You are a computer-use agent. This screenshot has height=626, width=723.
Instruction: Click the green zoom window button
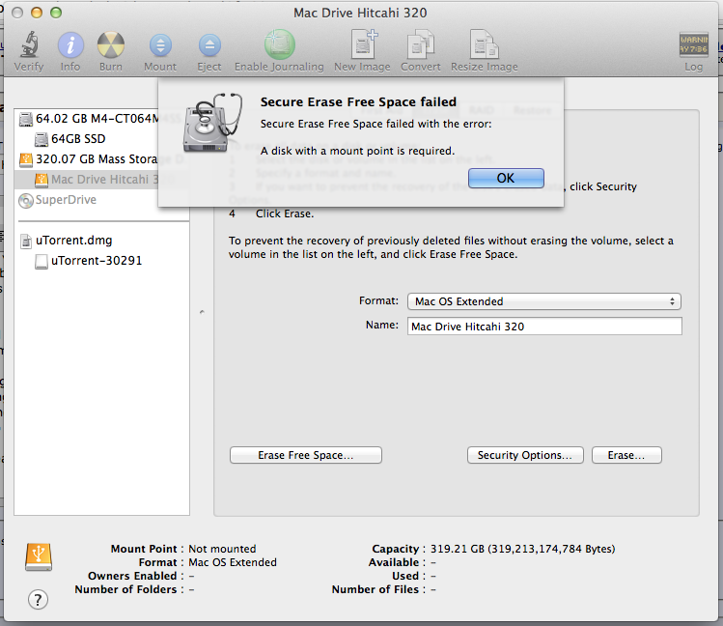[x=56, y=13]
